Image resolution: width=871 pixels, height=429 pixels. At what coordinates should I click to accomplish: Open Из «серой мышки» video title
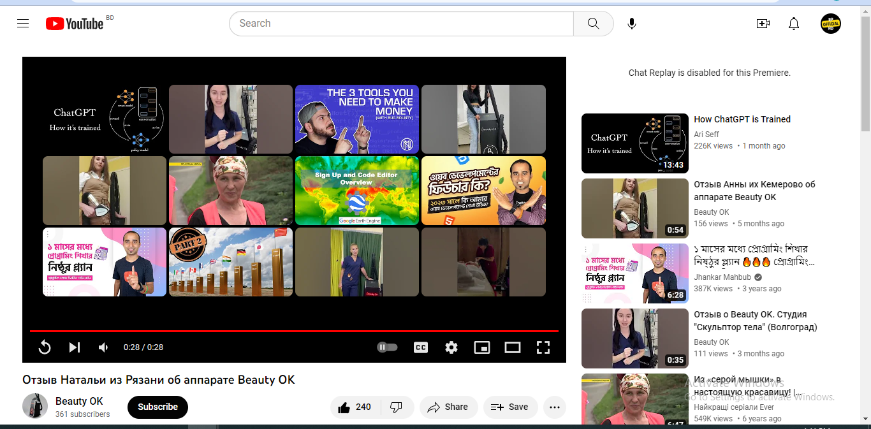(x=747, y=386)
